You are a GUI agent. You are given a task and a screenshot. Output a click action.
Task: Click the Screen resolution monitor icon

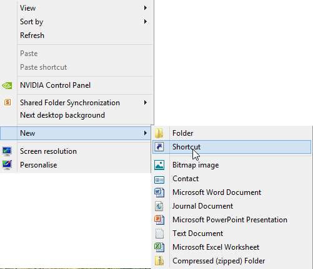pyautogui.click(x=7, y=151)
